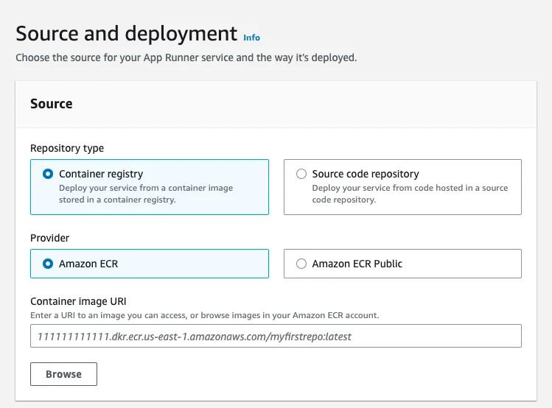The height and width of the screenshot is (408, 552).
Task: Click the Container image URI label
Action: tap(78, 301)
